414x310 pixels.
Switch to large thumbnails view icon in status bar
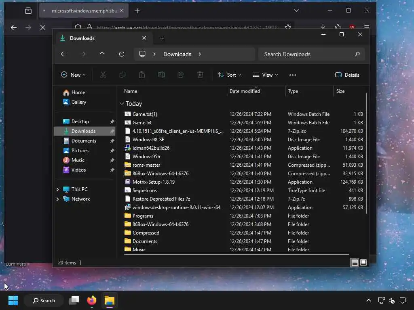[x=363, y=262]
